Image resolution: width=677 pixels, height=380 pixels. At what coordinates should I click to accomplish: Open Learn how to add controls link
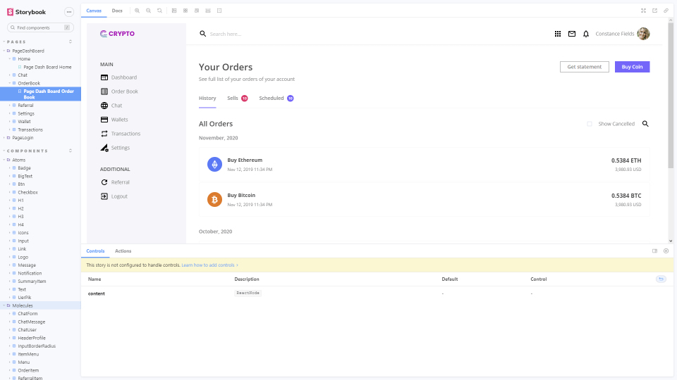tap(209, 265)
